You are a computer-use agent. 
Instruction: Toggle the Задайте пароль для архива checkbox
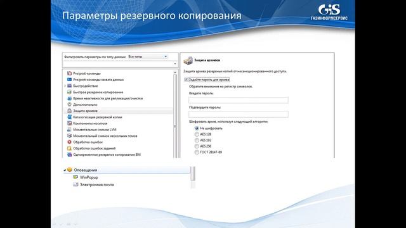186,80
